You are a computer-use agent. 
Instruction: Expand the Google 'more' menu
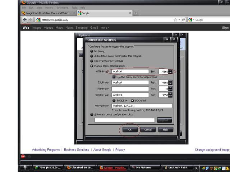(x=105, y=28)
